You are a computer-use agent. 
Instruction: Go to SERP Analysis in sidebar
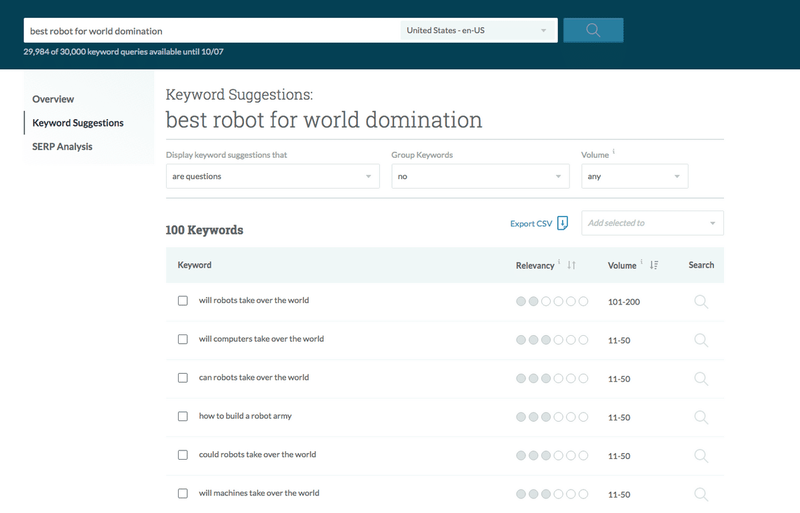point(62,147)
